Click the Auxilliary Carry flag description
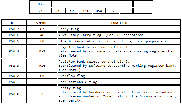 click(x=103, y=35)
